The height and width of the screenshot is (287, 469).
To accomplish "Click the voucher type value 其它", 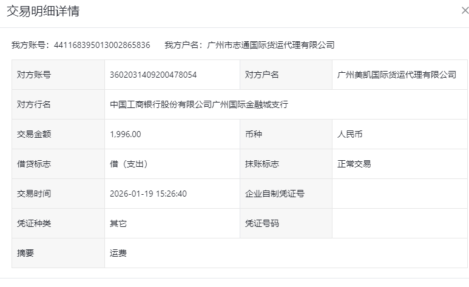I will pos(118,223).
